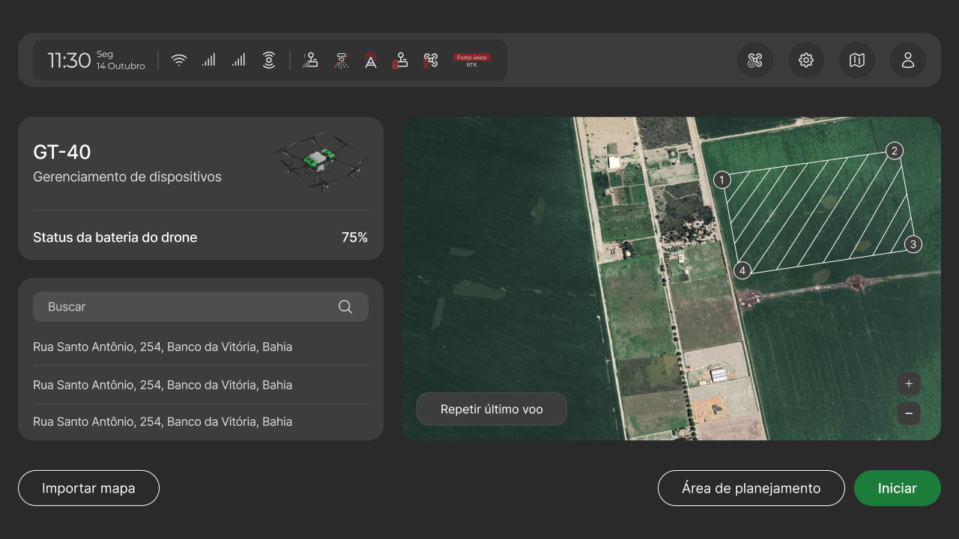This screenshot has height=539, width=959.
Task: Click the remote controller battery icon
Action: (400, 60)
